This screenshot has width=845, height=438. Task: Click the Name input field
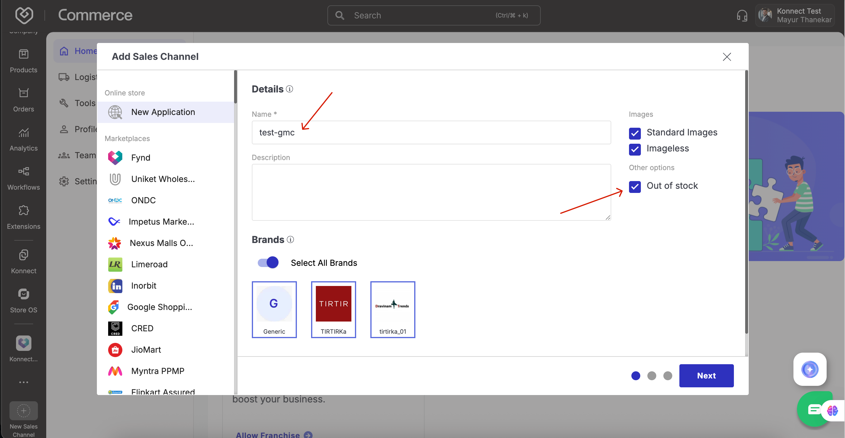(431, 132)
